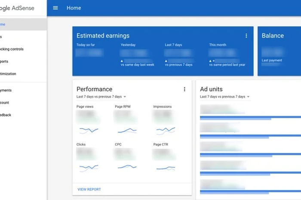Screen dimensions: 301x200
Task: Open Optimization in the sidebar
Action: 23,74
